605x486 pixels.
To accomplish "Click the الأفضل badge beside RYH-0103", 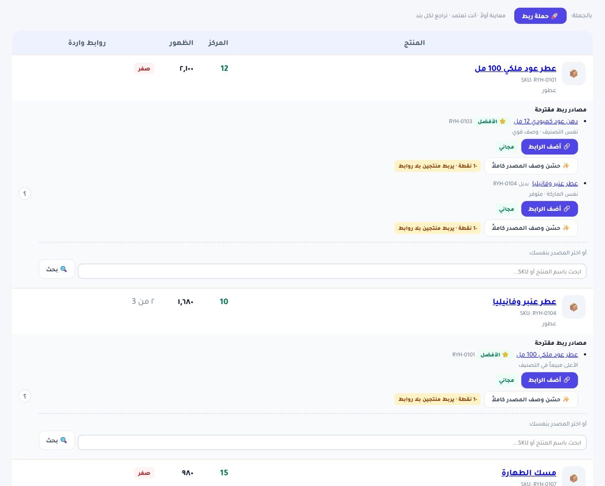I will pyautogui.click(x=492, y=121).
